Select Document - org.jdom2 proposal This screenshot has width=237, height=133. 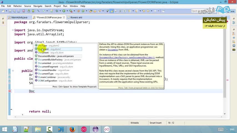tap(58, 49)
